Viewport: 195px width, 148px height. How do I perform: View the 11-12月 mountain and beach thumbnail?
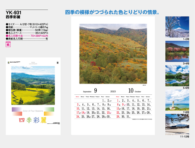click(x=177, y=125)
